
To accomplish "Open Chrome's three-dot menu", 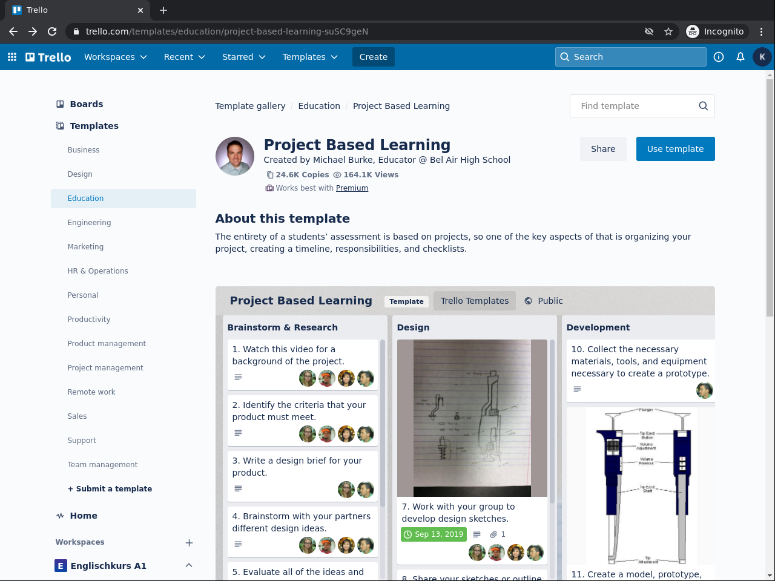I will coord(762,31).
